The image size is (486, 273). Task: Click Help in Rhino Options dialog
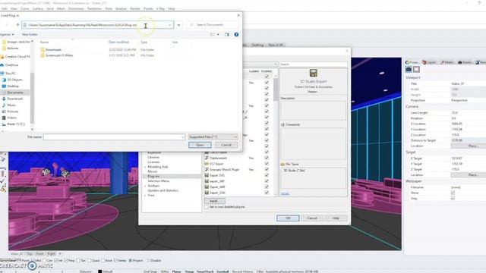(x=336, y=218)
